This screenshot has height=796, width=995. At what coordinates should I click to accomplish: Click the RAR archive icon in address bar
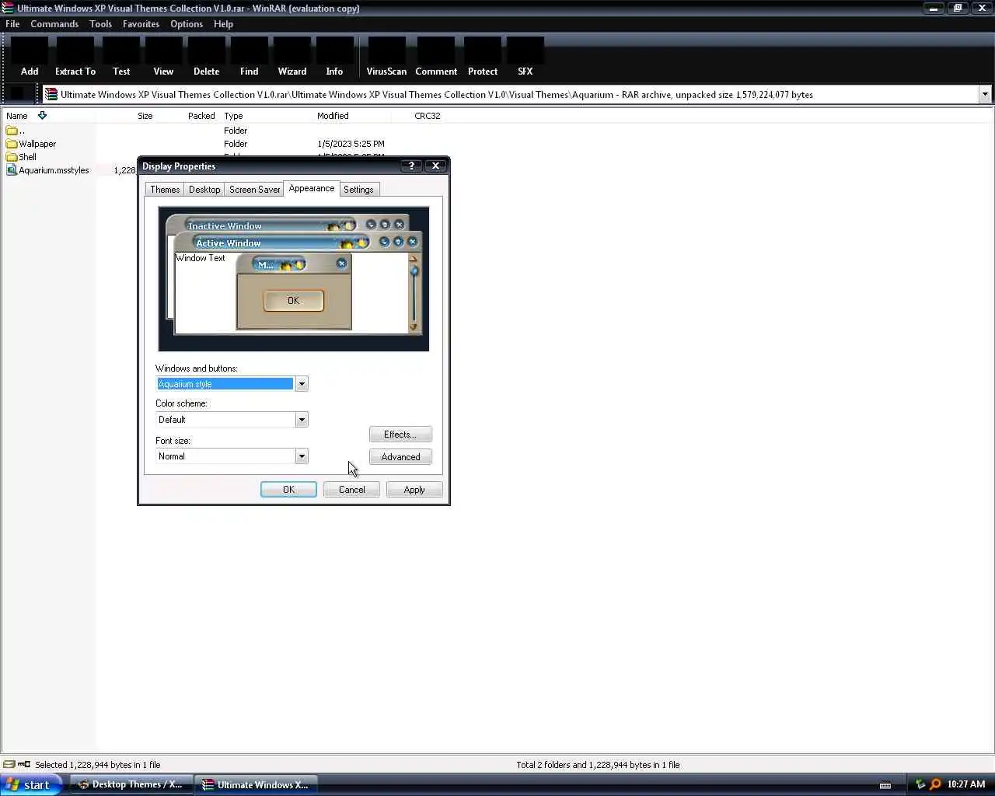[x=51, y=94]
